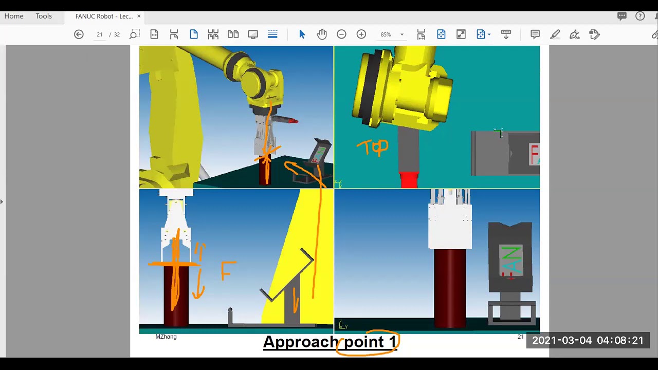
Task: Click the toolbar download/scroll icon
Action: 506,34
